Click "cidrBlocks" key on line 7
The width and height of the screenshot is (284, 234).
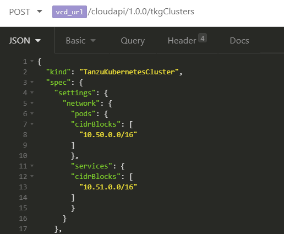pyautogui.click(x=96, y=124)
